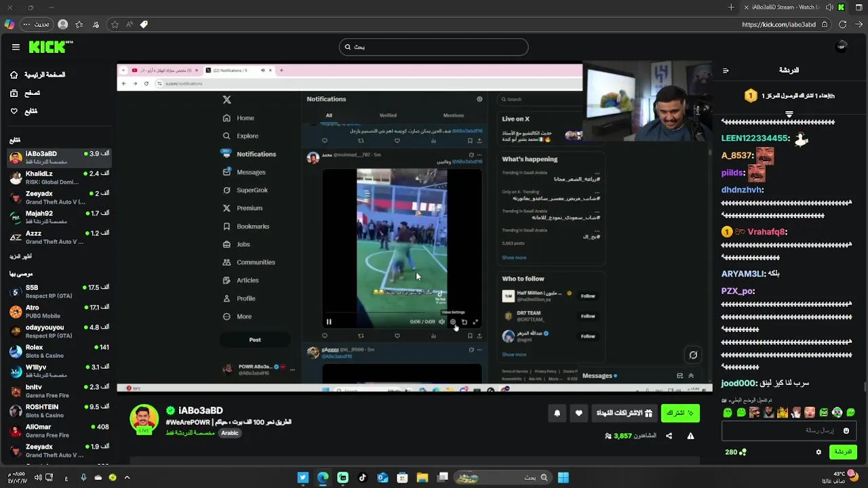Select KhalidLz channel in sidebar
This screenshot has height=488, width=868.
[x=59, y=178]
